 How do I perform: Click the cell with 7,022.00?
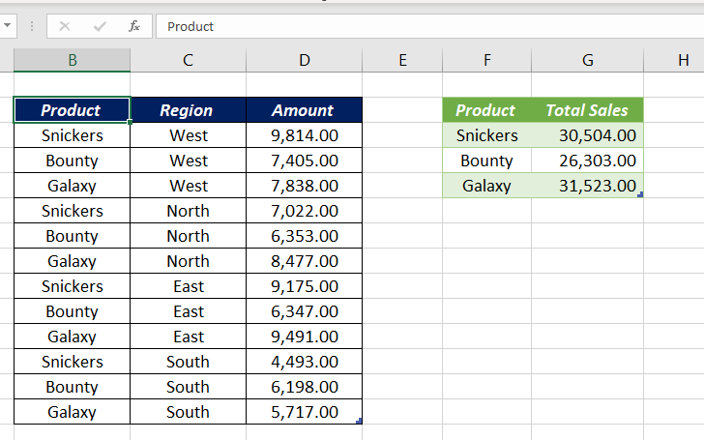click(305, 211)
